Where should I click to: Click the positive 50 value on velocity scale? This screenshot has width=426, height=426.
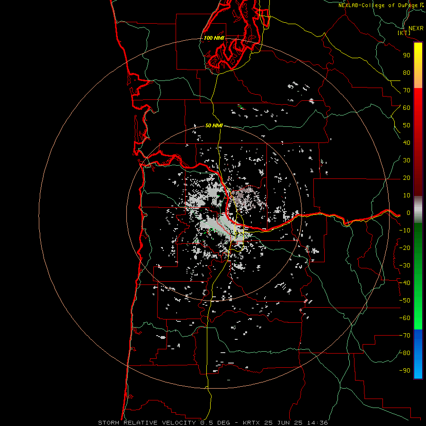tap(407, 125)
